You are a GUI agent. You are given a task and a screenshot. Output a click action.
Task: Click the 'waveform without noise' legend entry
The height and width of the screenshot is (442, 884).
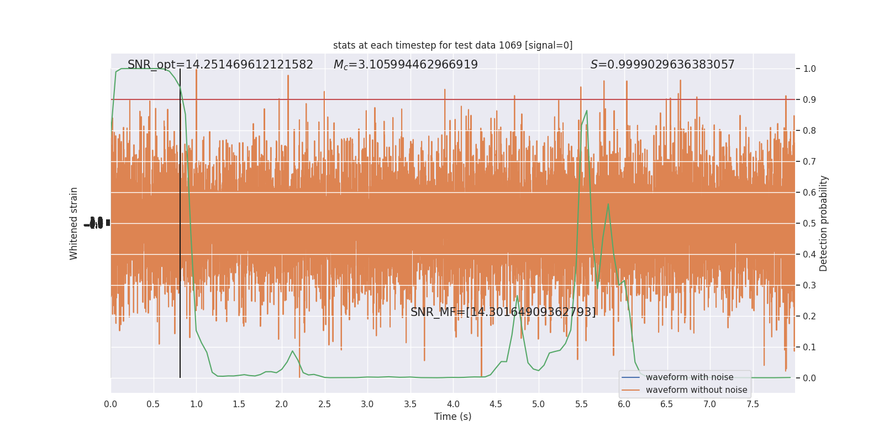pos(696,390)
